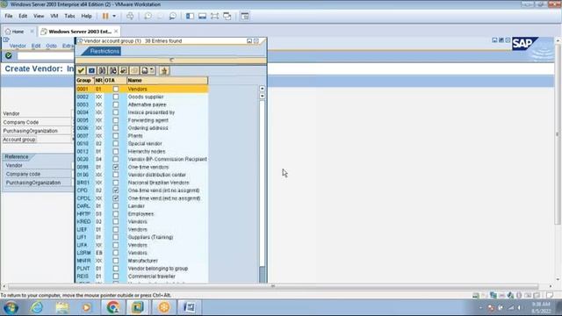
Task: Click the Unity mode toolbar icon
Action: (x=227, y=16)
